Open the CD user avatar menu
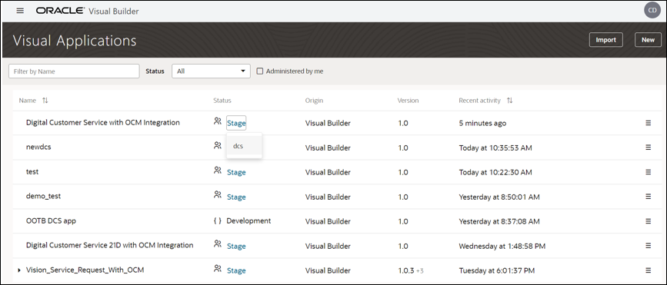Screen dimensions: 667x285 (652, 10)
